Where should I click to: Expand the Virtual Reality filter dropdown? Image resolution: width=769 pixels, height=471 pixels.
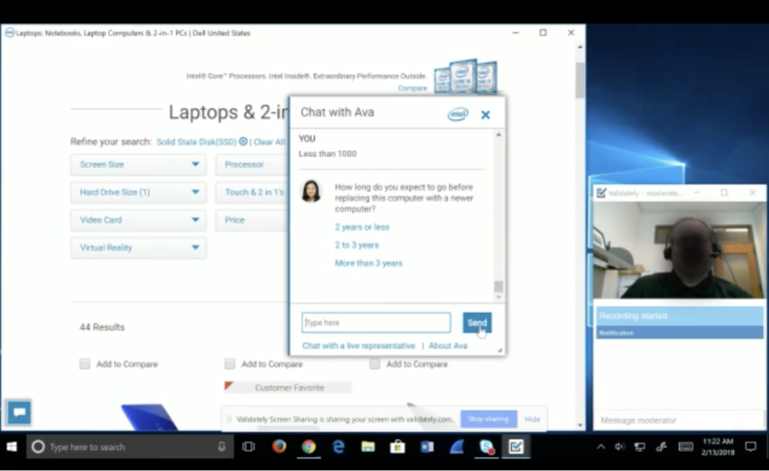pyautogui.click(x=138, y=247)
